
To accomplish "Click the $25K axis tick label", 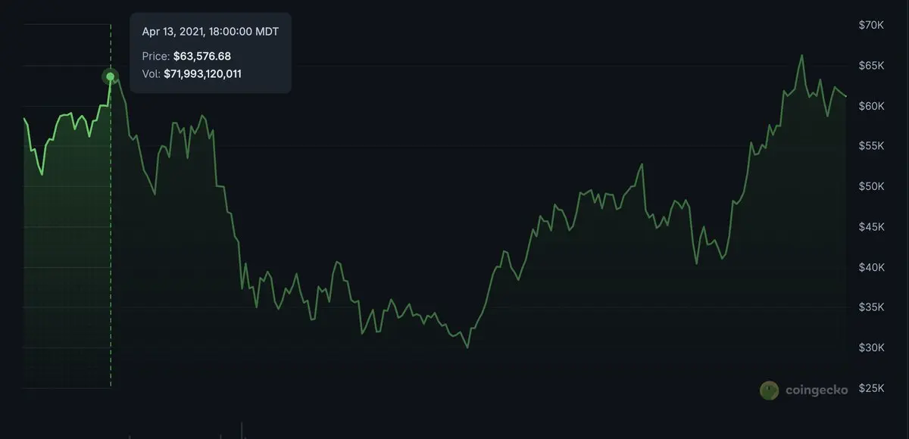I will 871,388.
